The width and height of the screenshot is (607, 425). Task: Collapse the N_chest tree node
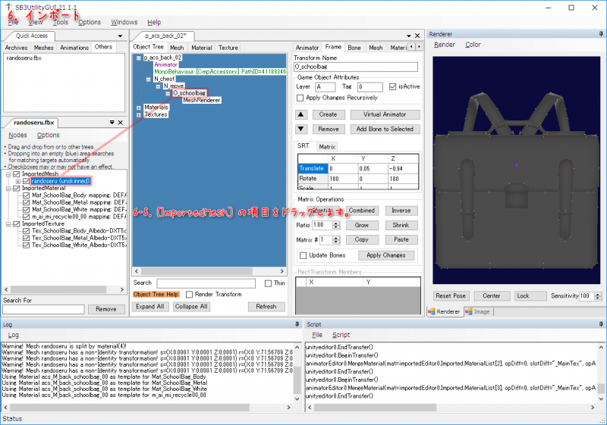click(148, 78)
